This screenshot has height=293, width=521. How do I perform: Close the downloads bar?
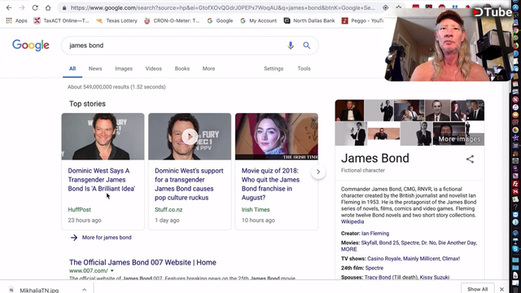pyautogui.click(x=501, y=290)
